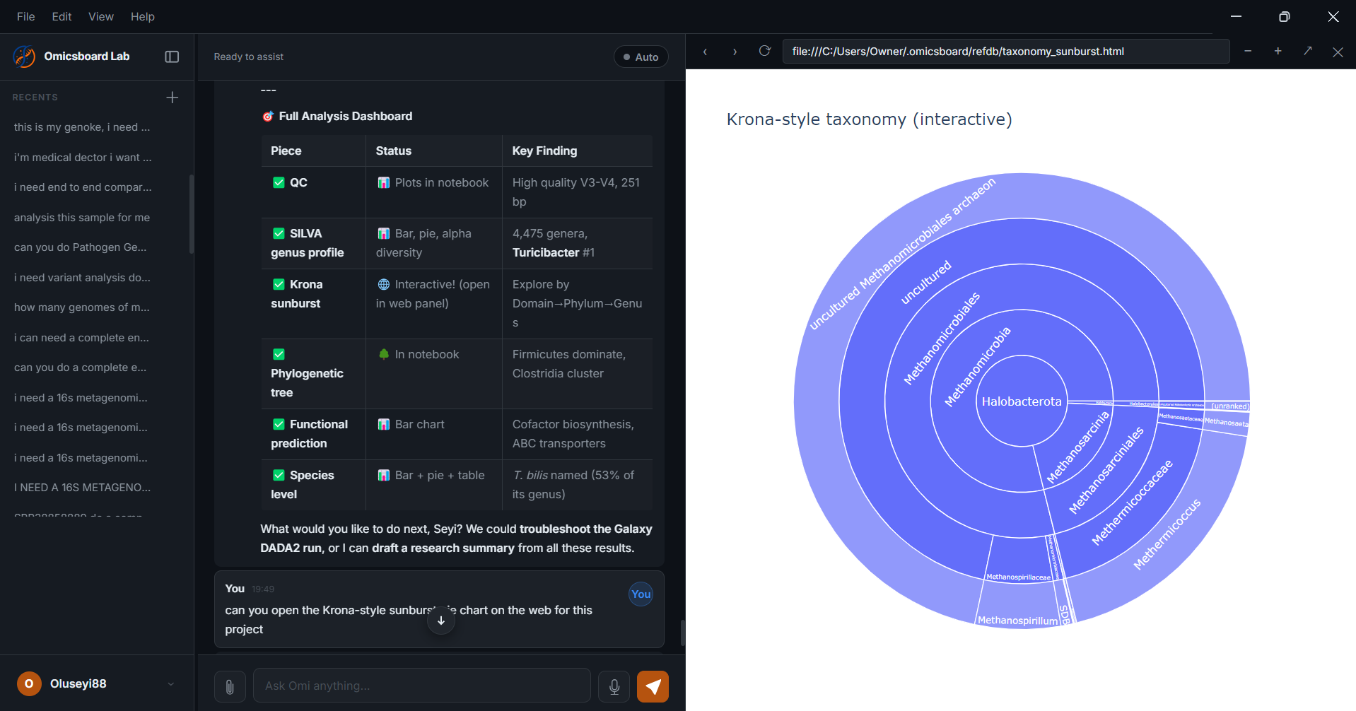Screen dimensions: 1356x711
Task: Expand the Oluseyi88 account menu chevron
Action: click(x=170, y=684)
